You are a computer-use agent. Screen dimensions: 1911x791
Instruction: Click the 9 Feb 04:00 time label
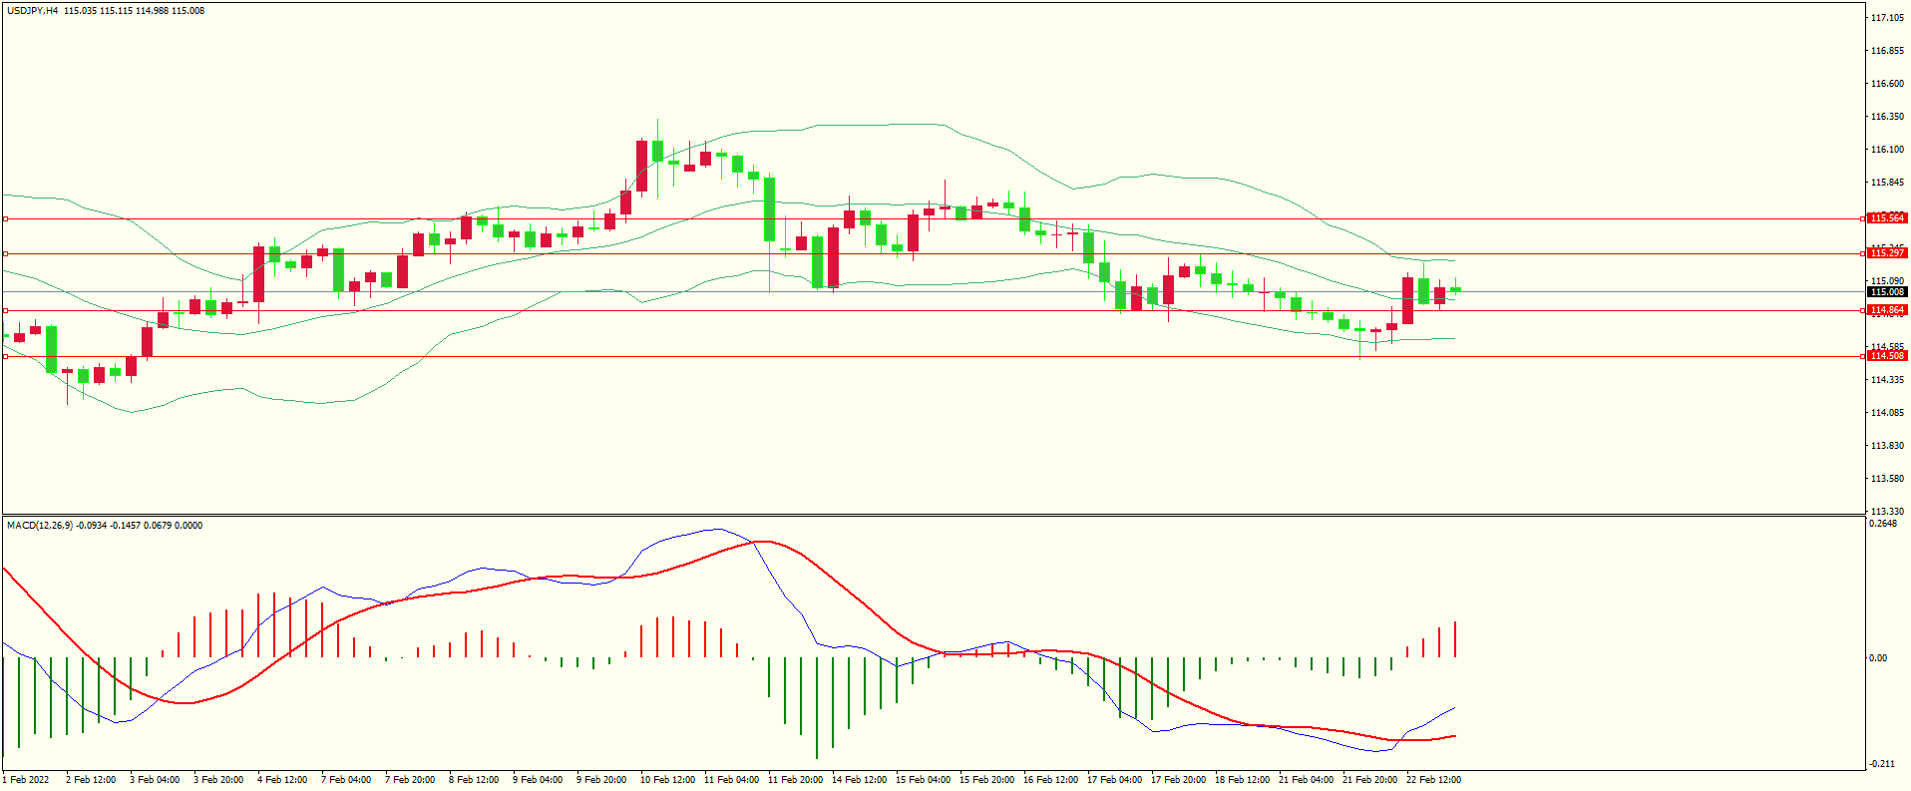click(x=538, y=780)
